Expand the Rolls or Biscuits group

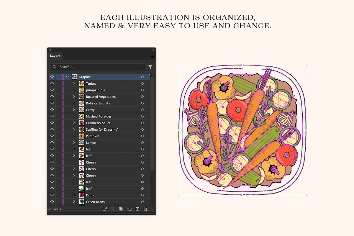tap(74, 103)
